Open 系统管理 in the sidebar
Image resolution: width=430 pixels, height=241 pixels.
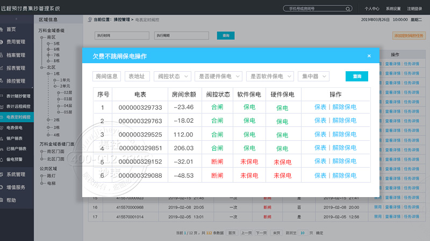tap(16, 174)
